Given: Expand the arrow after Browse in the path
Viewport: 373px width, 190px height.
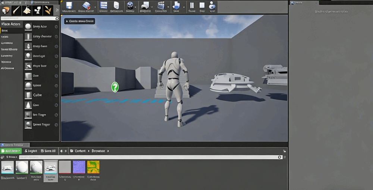Looking at the screenshot, I should tap(108, 151).
